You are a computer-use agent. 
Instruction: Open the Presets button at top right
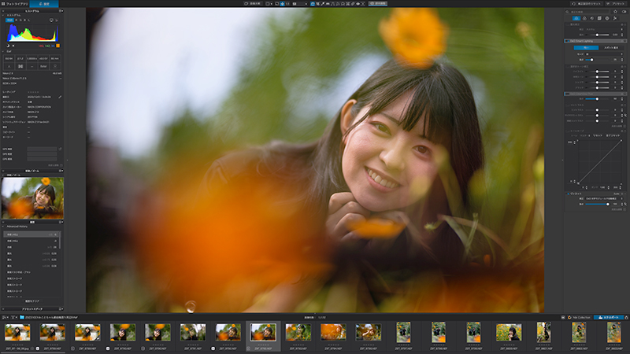tap(617, 4)
